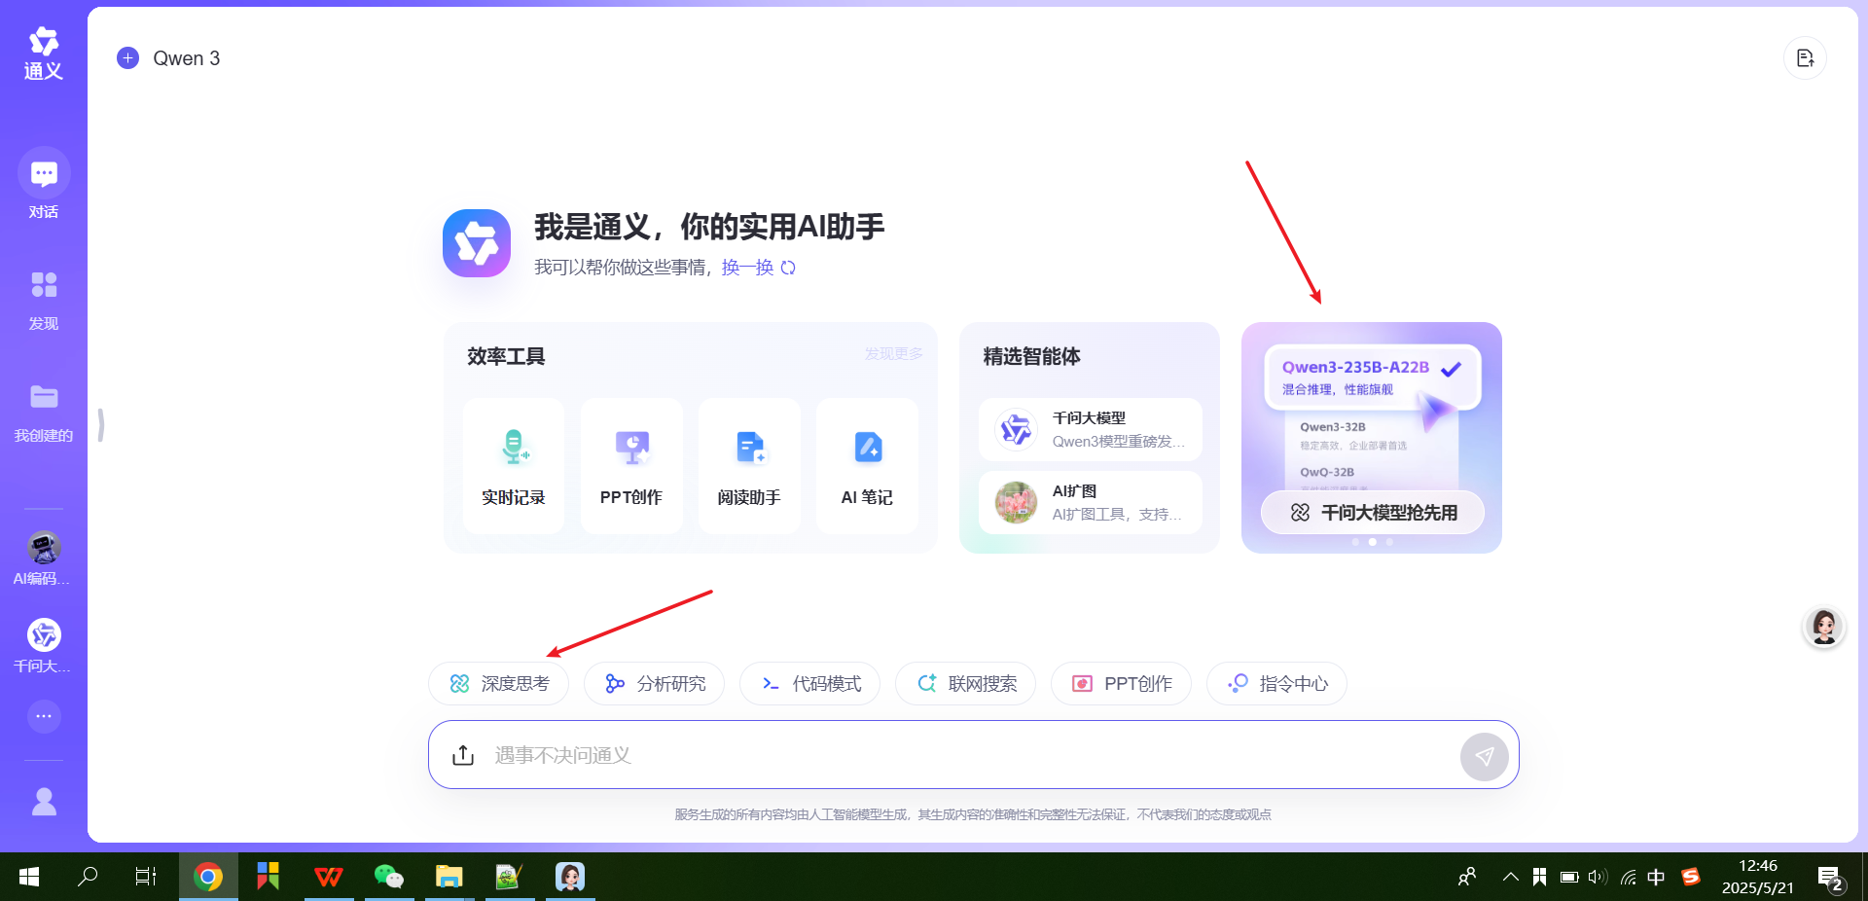Viewport: 1868px width, 901px height.
Task: Toggle the 中 input method indicator
Action: point(1656,877)
